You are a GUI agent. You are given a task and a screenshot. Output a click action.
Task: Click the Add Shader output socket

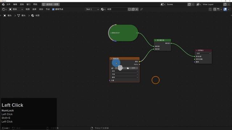171,43
